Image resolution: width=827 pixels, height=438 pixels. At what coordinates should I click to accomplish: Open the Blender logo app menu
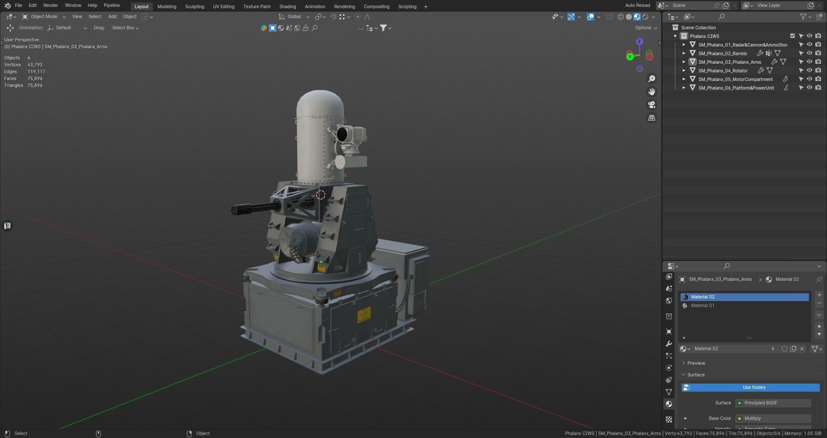click(7, 6)
